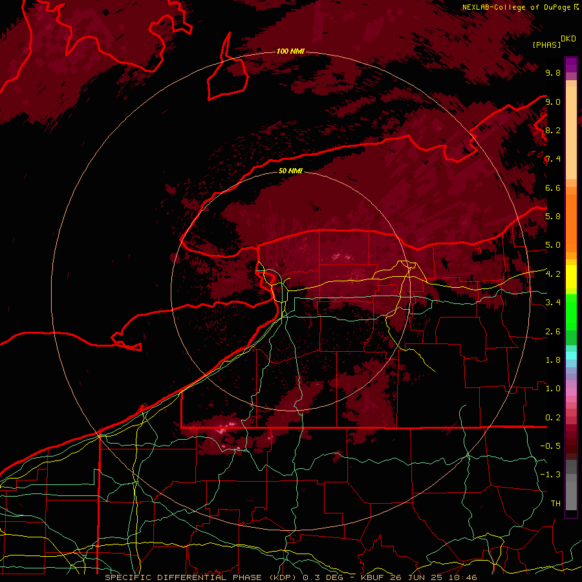This screenshot has width=582, height=582.
Task: Click the -1.3 scale value
Action: click(550, 475)
